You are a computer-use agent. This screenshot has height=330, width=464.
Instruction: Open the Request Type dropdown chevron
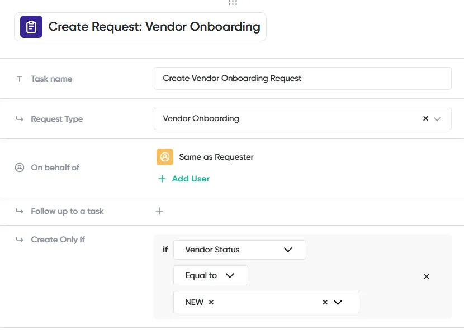(437, 119)
